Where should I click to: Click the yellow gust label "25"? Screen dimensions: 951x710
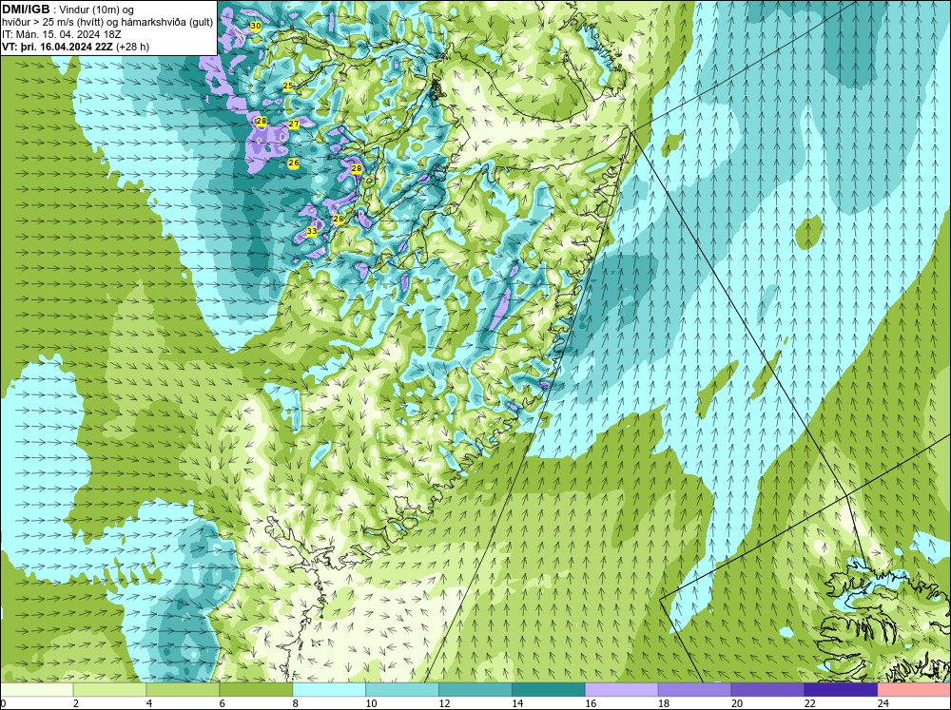click(288, 86)
